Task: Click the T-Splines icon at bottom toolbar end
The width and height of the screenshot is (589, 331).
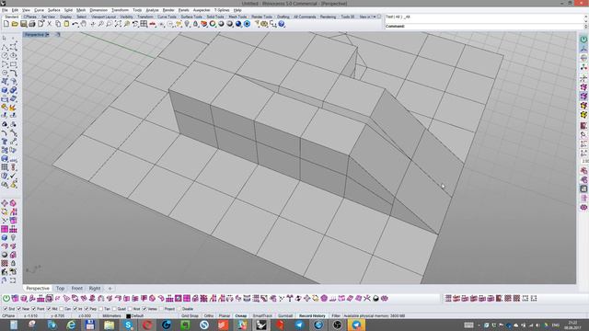Action: click(x=385, y=298)
